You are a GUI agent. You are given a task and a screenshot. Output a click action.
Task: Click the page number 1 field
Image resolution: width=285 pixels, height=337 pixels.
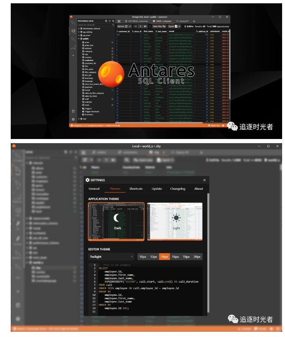[x=140, y=26]
